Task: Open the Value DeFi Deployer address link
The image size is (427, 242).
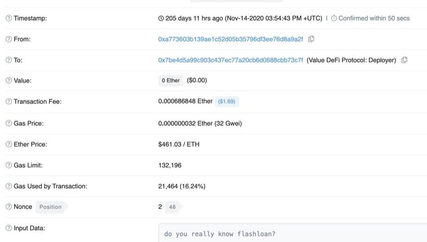Action: point(231,60)
